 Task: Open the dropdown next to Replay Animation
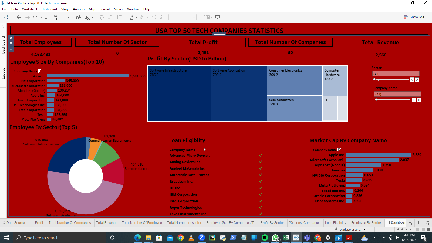[41, 17]
